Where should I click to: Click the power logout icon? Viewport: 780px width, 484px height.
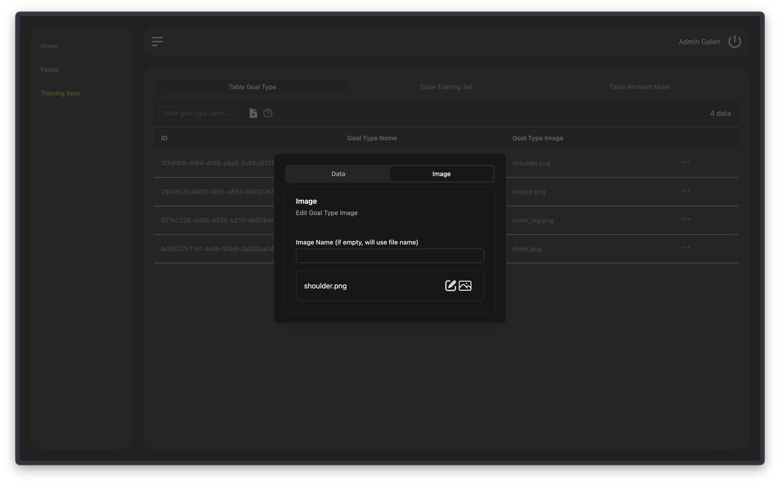tap(735, 42)
